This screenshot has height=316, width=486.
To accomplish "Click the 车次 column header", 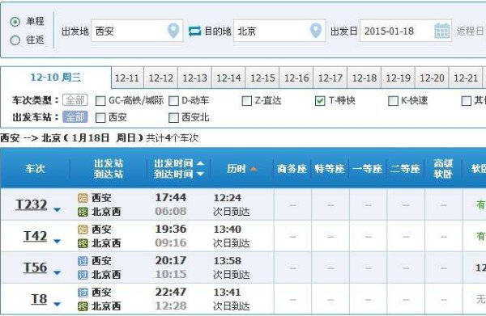I will (x=35, y=169).
